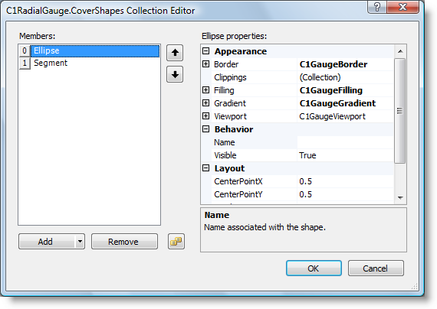Select the Segment member
Image resolution: width=437 pixels, height=309 pixels.
[51, 63]
